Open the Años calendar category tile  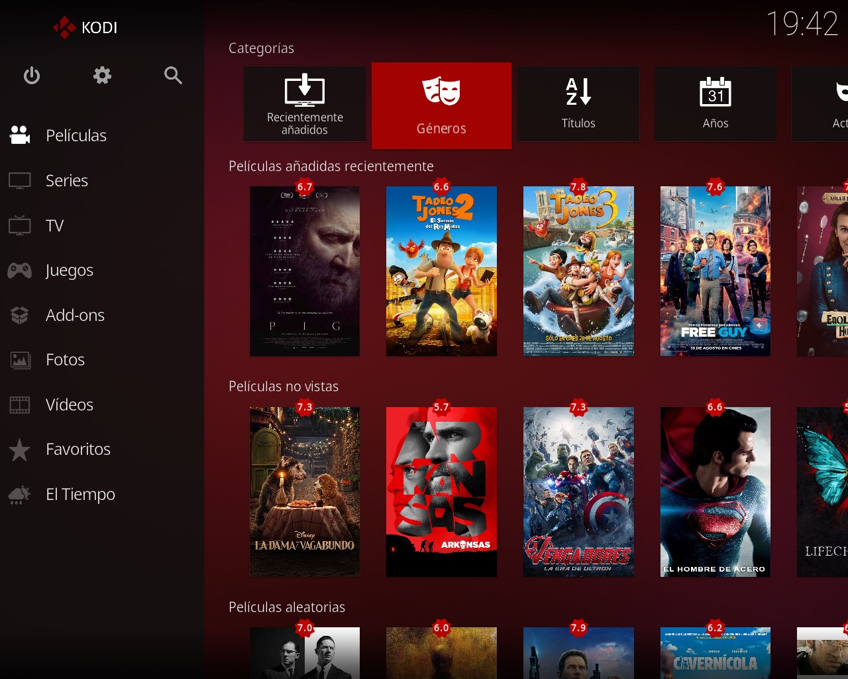715,104
